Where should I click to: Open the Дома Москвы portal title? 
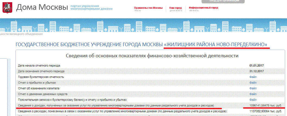42,7
